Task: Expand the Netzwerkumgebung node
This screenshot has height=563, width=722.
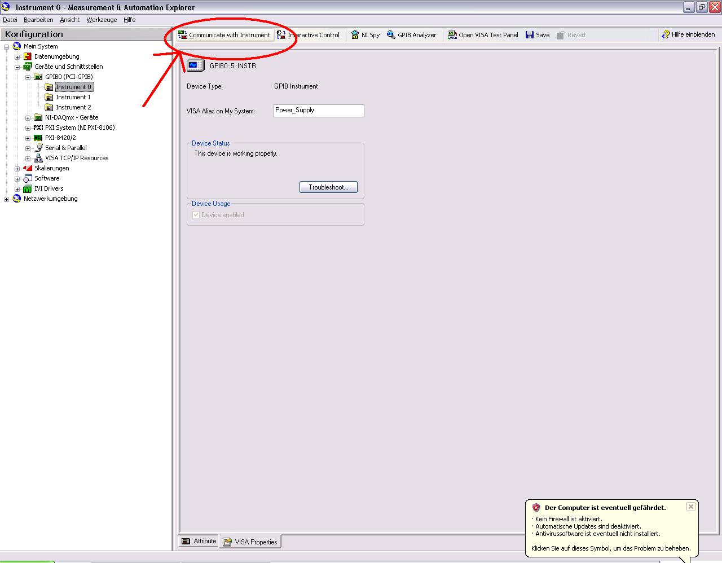Action: tap(7, 199)
